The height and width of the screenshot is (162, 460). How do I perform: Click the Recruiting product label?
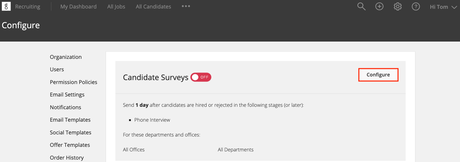click(28, 6)
